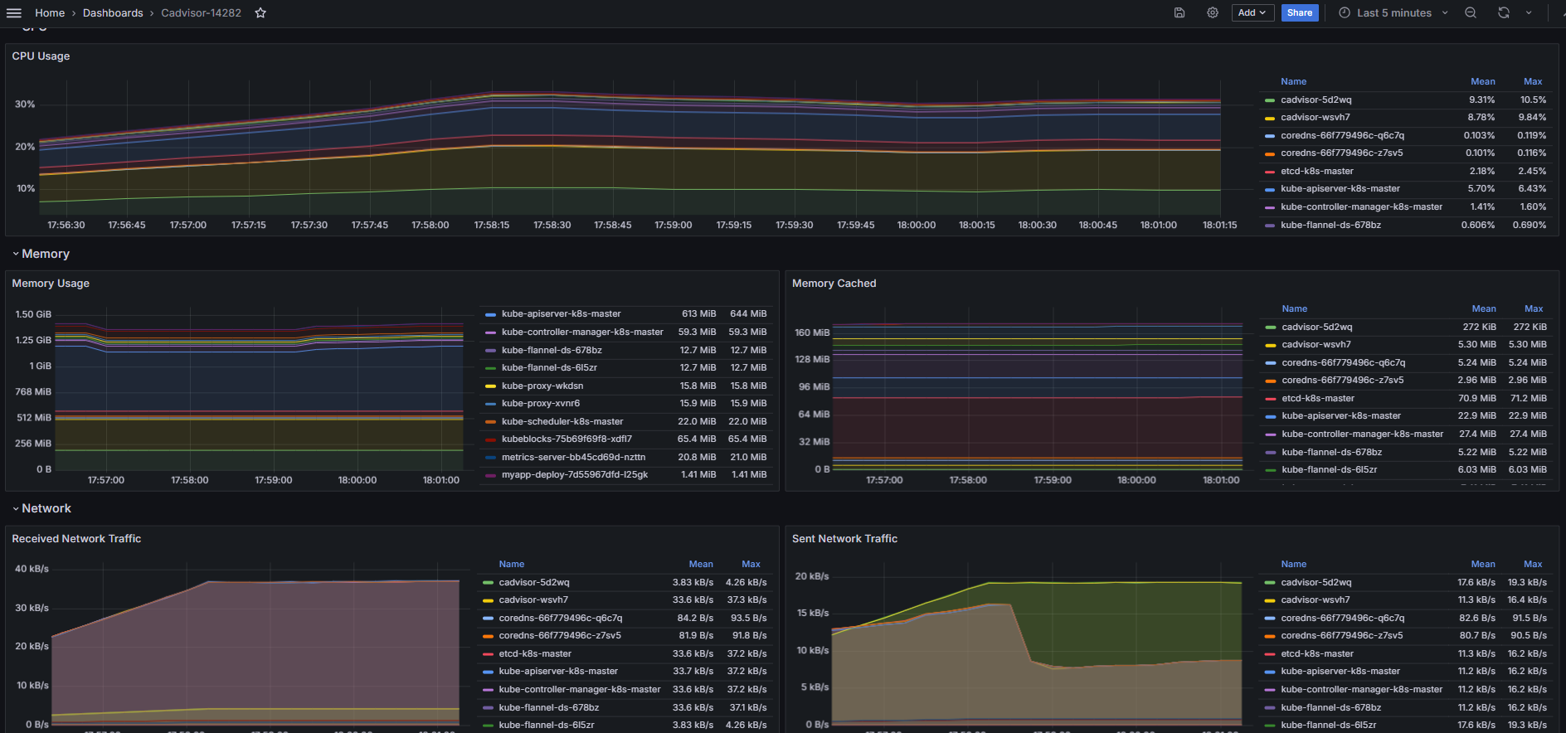Image resolution: width=1566 pixels, height=733 pixels.
Task: Sort CPU Usage legend by Mean
Action: coord(1483,81)
